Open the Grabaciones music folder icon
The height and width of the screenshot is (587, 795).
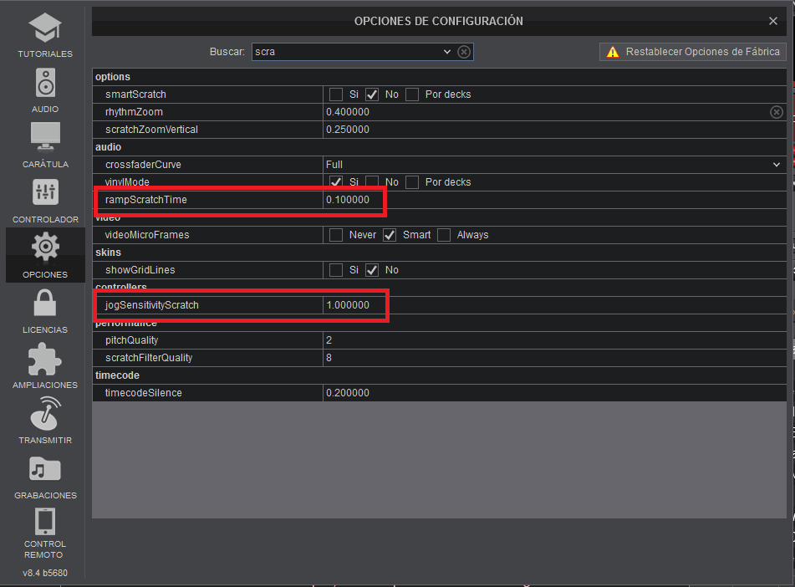pyautogui.click(x=45, y=469)
